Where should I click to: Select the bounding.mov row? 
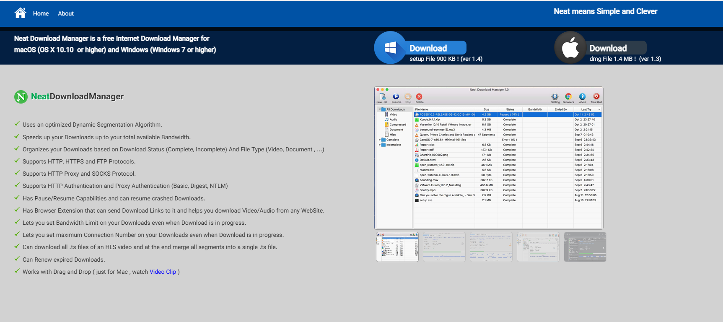[508, 180]
